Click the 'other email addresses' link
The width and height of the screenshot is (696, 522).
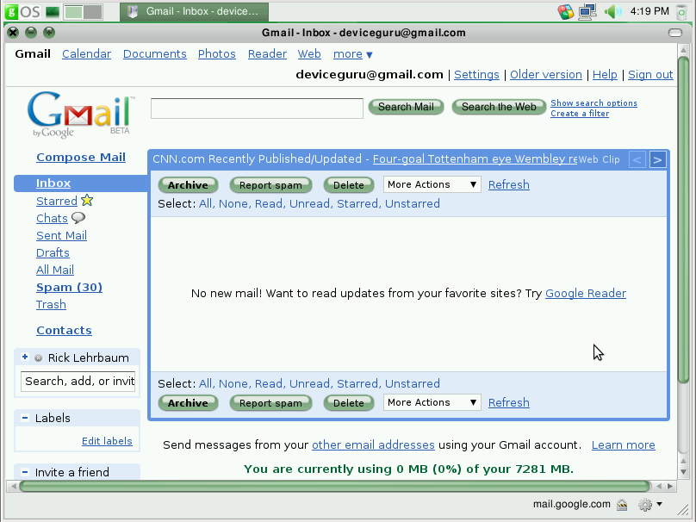(x=373, y=444)
